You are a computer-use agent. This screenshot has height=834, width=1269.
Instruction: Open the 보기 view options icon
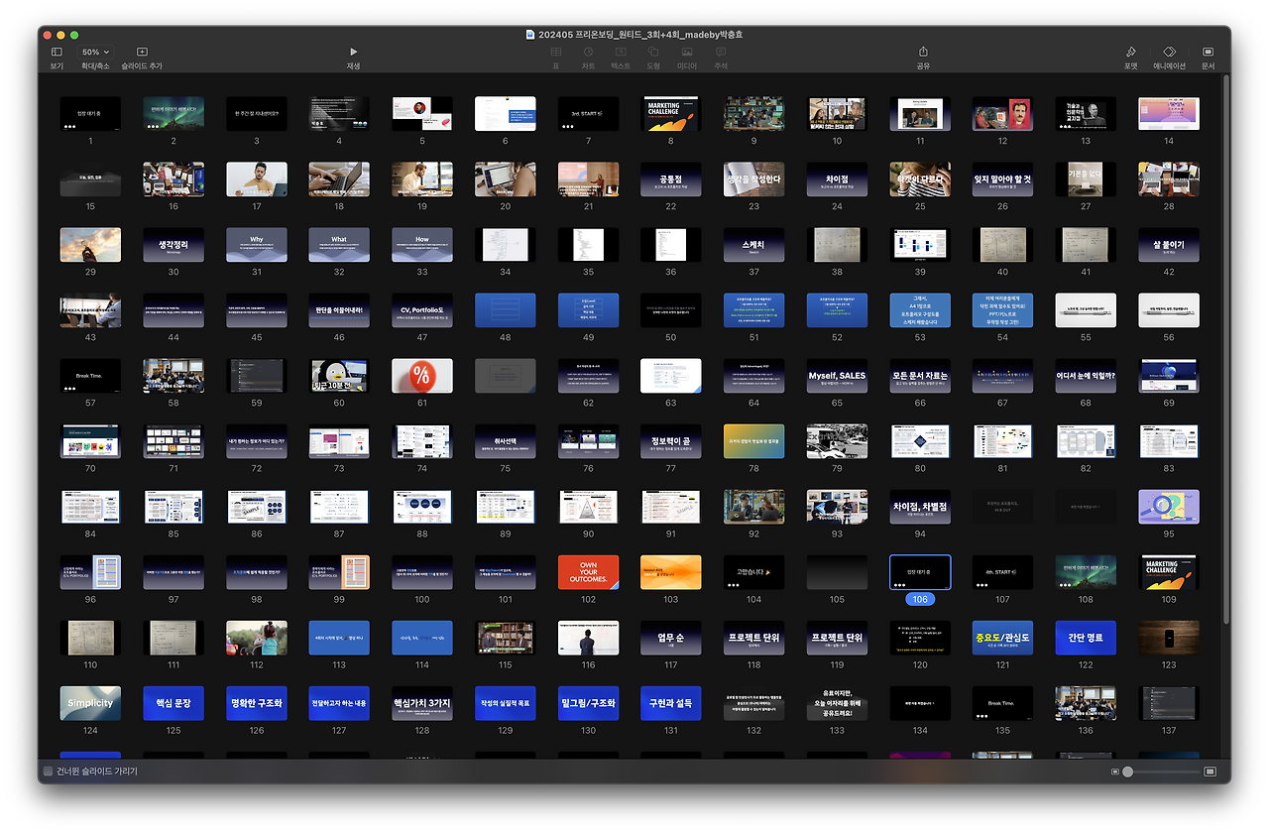(x=57, y=52)
